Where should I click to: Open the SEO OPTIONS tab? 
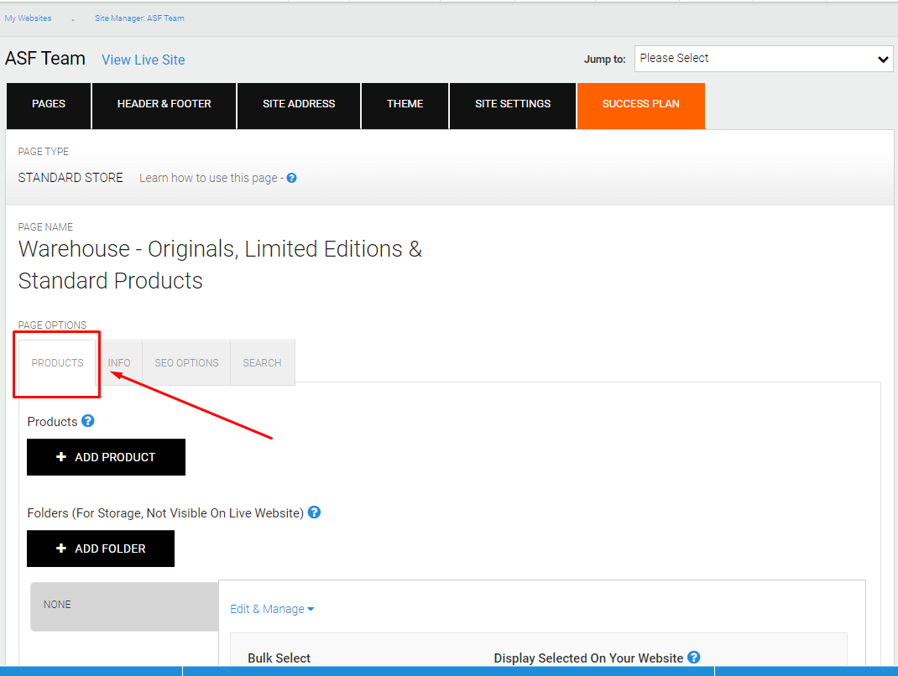pyautogui.click(x=186, y=363)
